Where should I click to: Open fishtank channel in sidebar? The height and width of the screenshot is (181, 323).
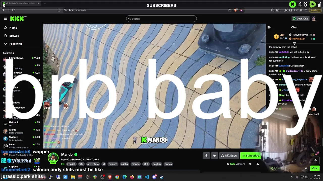21,124
